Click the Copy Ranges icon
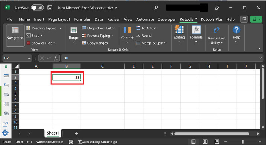 84,43
